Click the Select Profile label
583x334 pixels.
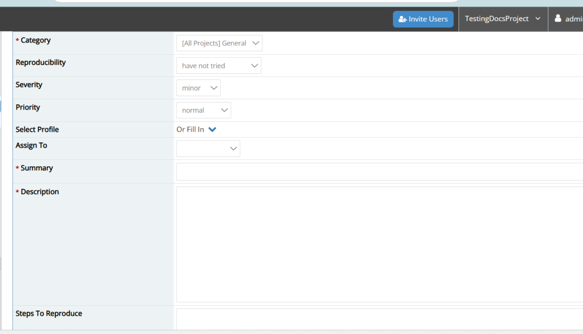pyautogui.click(x=37, y=130)
